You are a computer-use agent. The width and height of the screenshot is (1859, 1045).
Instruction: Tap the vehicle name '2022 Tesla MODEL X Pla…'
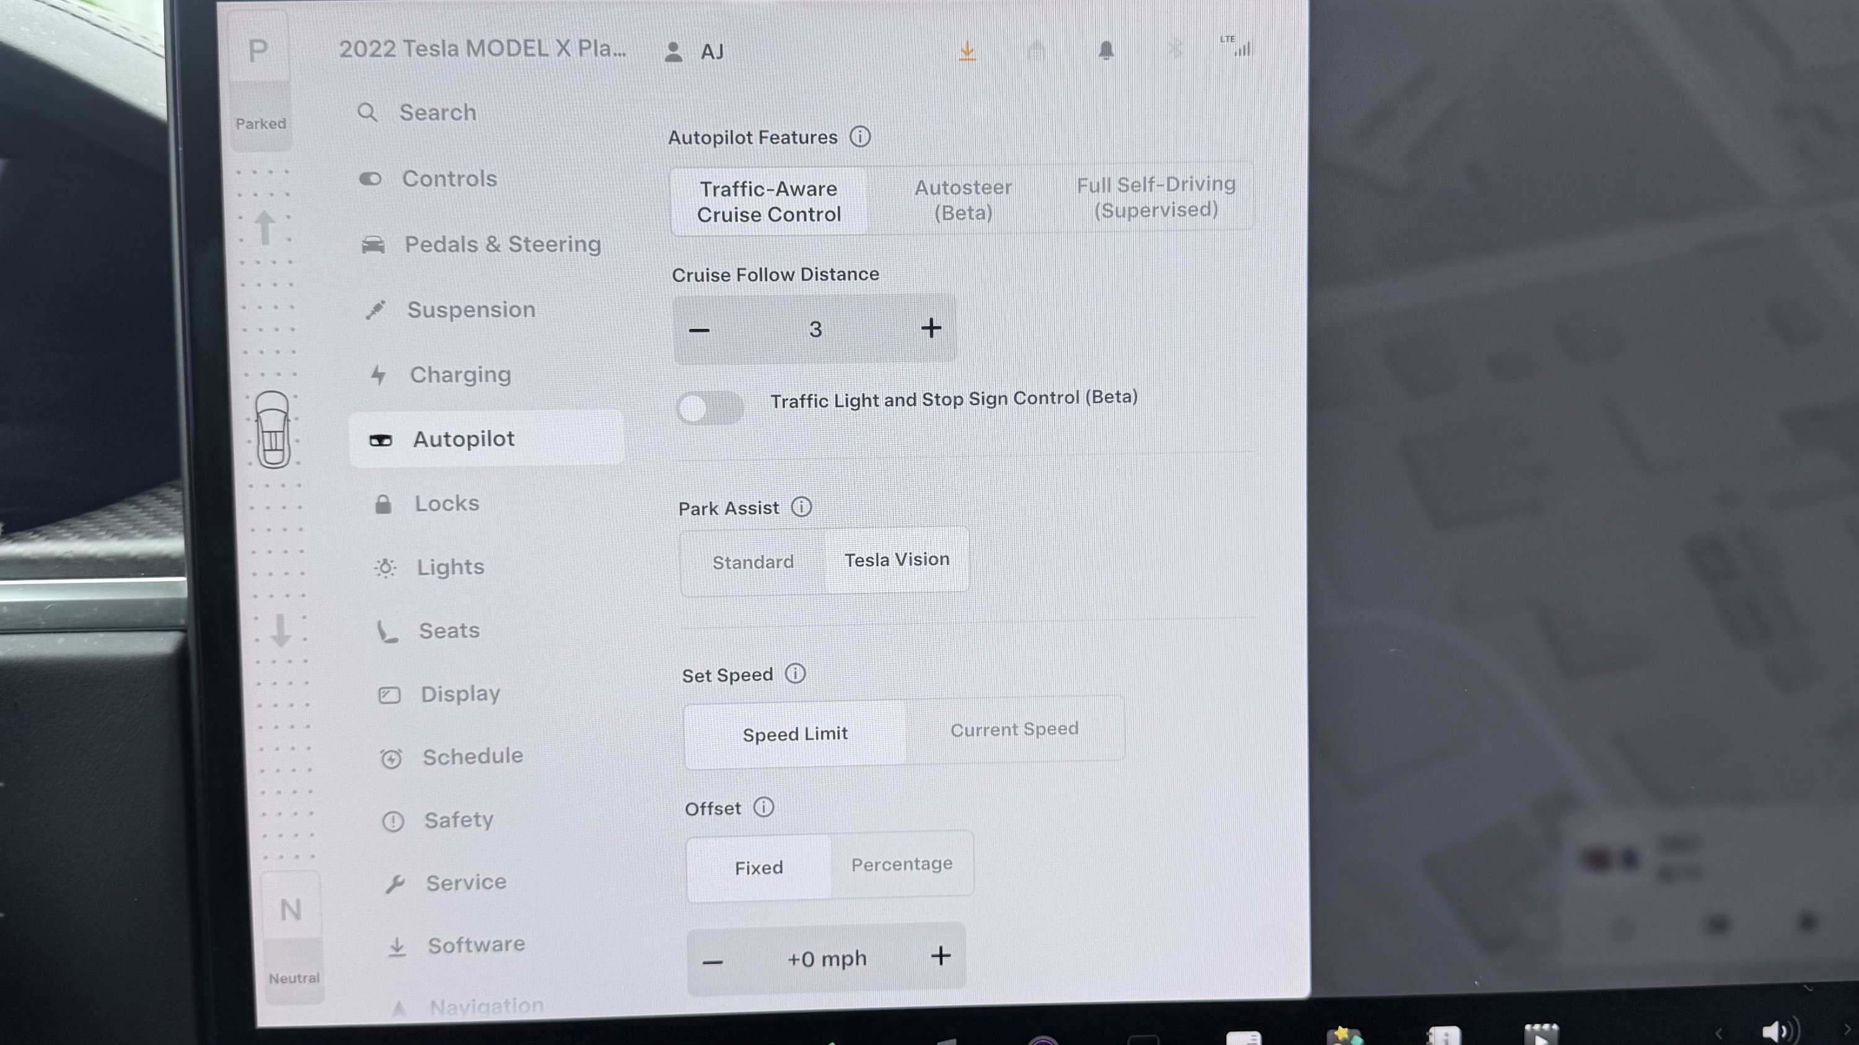coord(482,48)
